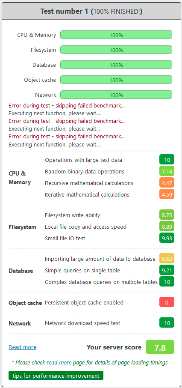
Task: Click the 4.59 iterative calculations score badge
Action: (x=167, y=194)
